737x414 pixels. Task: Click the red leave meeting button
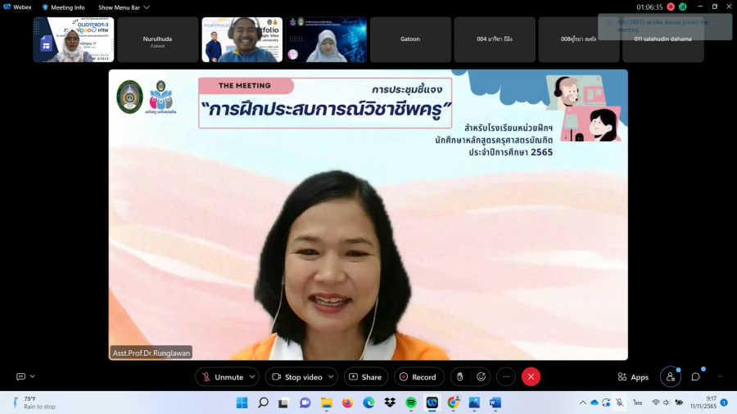pos(531,377)
